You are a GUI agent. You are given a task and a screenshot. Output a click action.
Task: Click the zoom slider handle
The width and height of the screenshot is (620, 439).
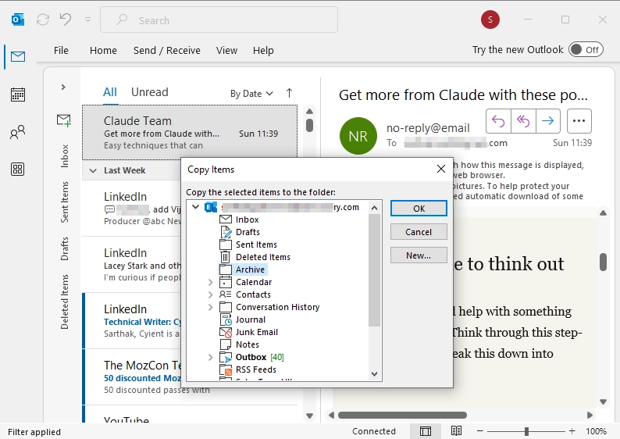(526, 431)
